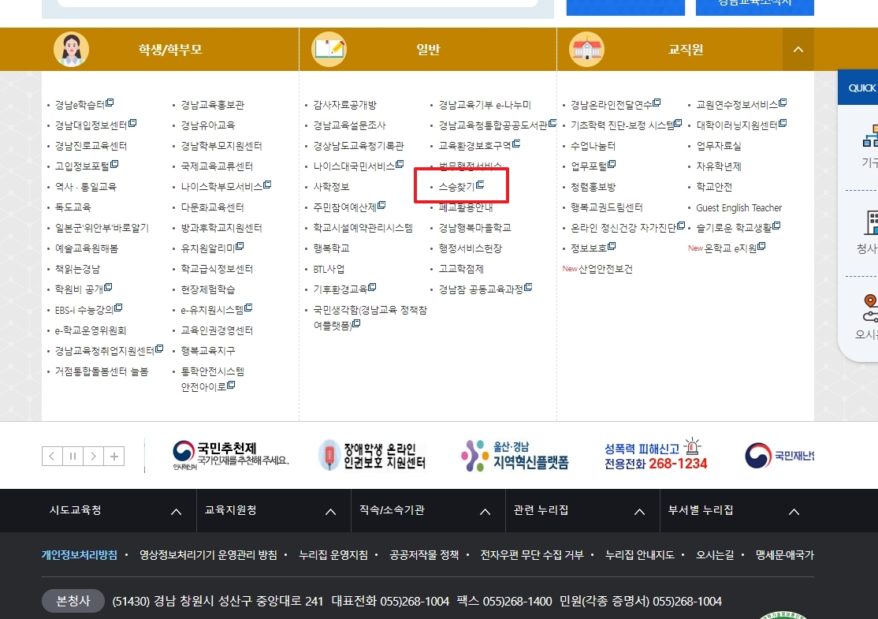
Task: Expand the 관련 누리집 footer dropdown
Action: point(583,510)
